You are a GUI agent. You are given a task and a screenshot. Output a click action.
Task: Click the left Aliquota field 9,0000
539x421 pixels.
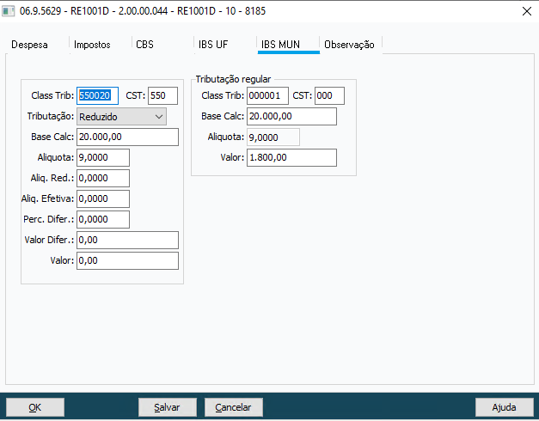pos(103,157)
